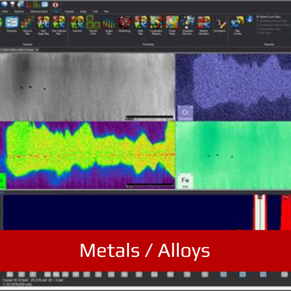
Task: Close the open document tab
Action: coord(37,50)
